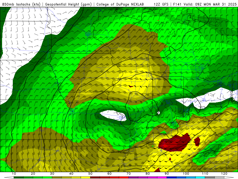Select the bright yellow 45–50 kt legend swatch

click(x=85, y=178)
